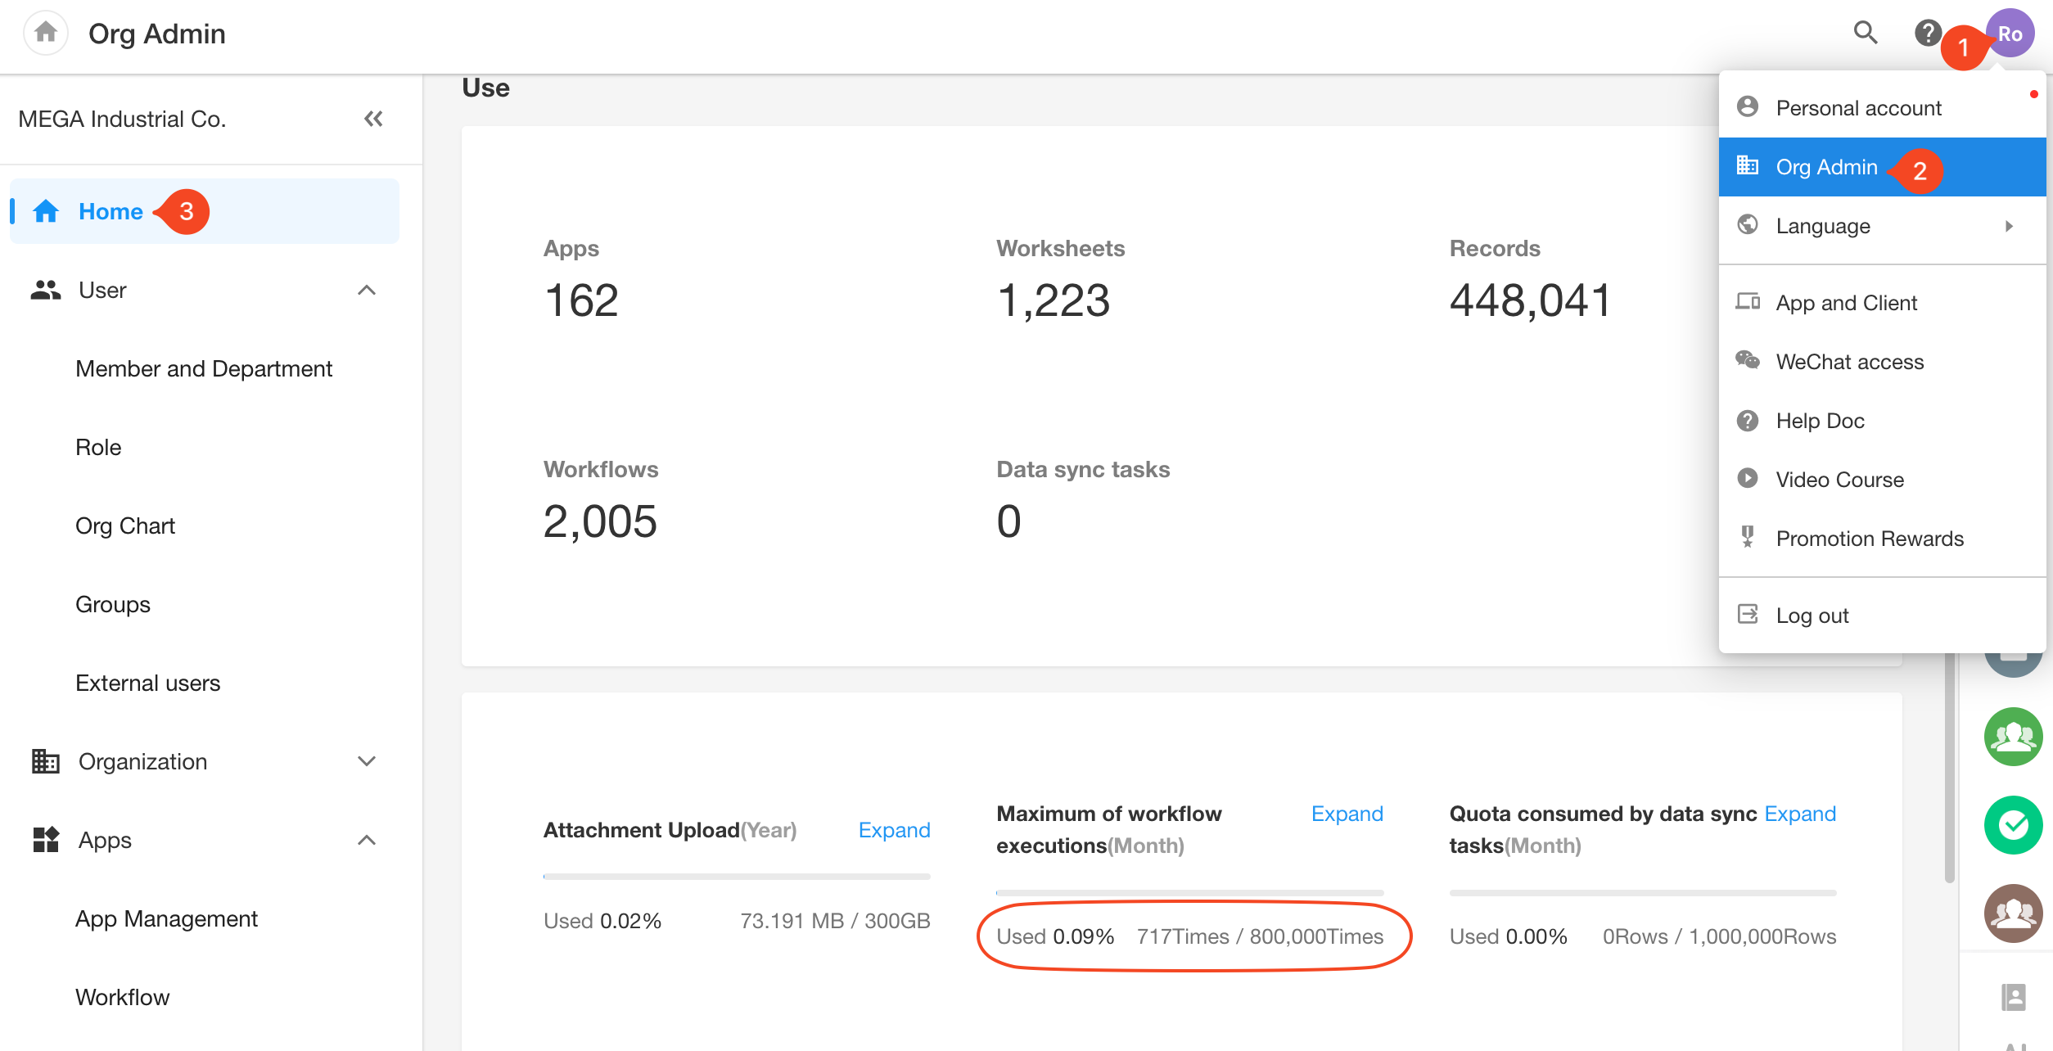This screenshot has height=1051, width=2053.
Task: Open the search magnifier icon
Action: [1865, 33]
